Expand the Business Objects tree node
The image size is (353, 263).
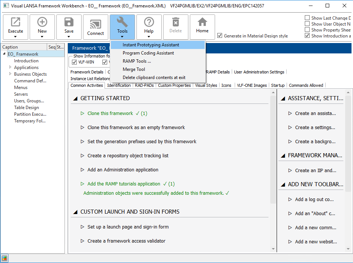tap(10, 74)
